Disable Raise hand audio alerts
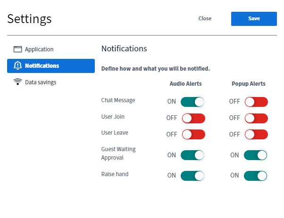 [192, 176]
